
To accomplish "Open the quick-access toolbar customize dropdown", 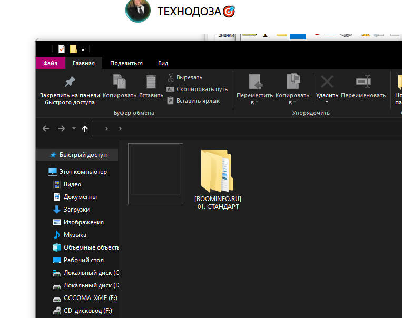I will [x=83, y=49].
